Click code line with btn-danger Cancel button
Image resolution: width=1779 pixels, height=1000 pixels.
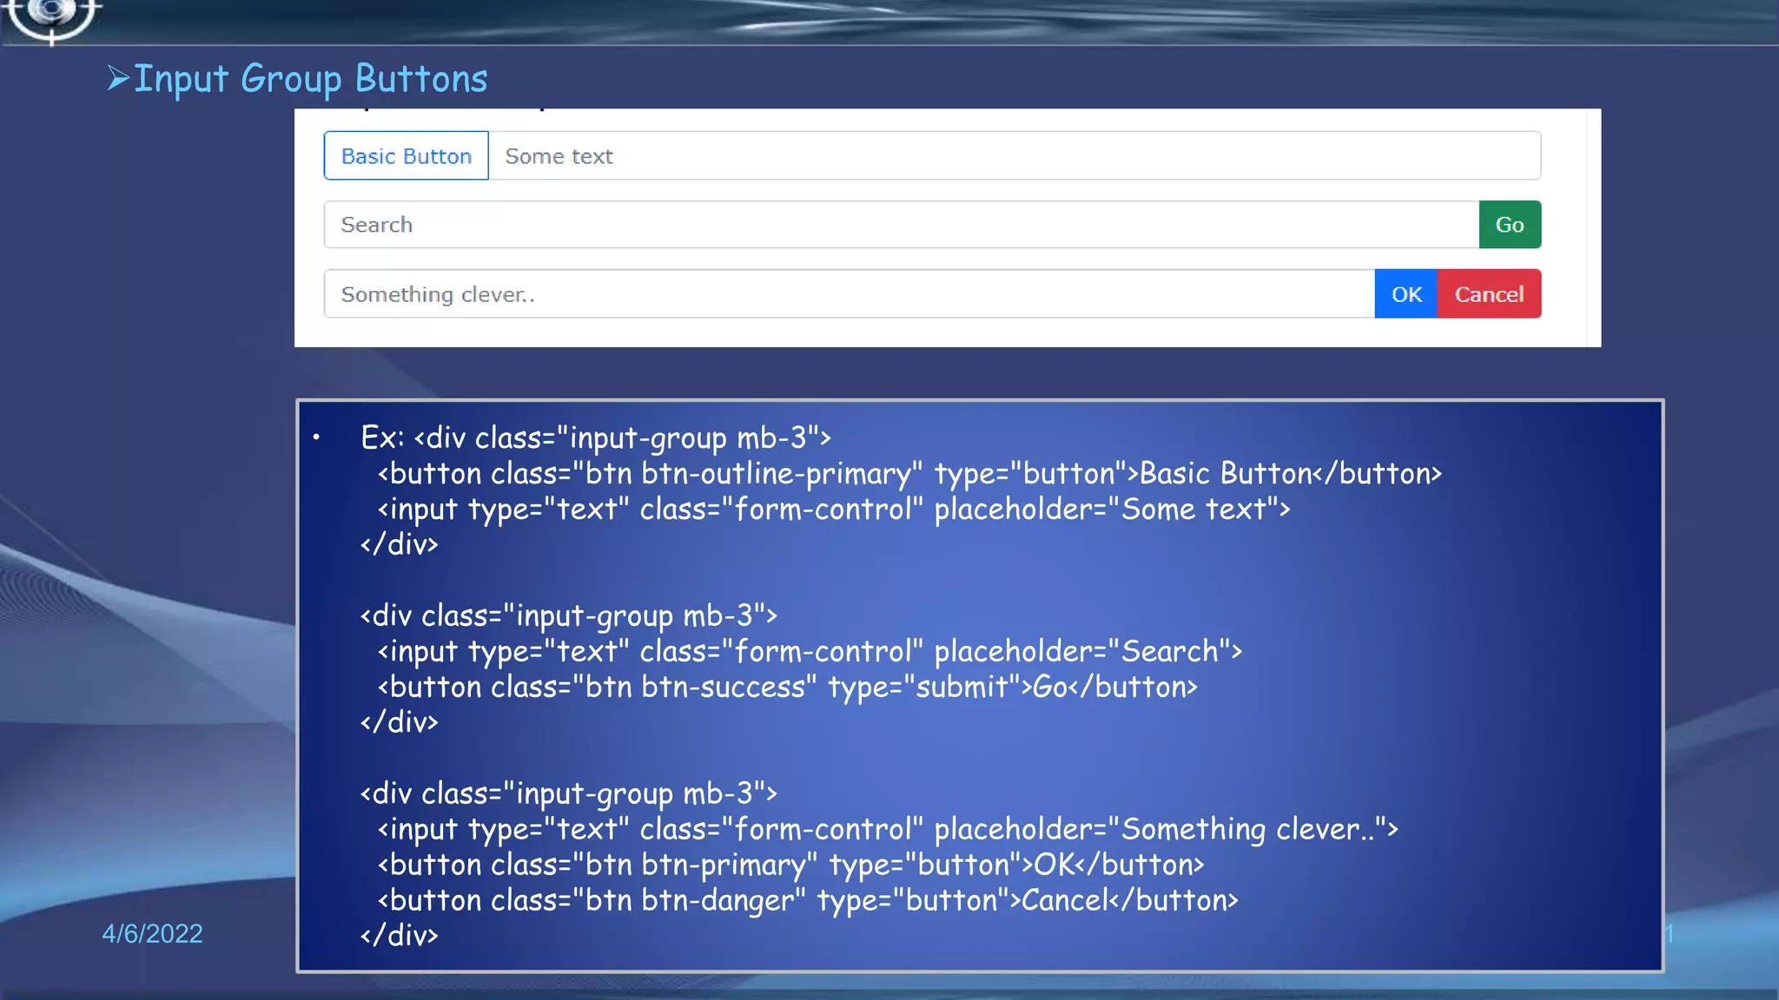pyautogui.click(x=808, y=901)
